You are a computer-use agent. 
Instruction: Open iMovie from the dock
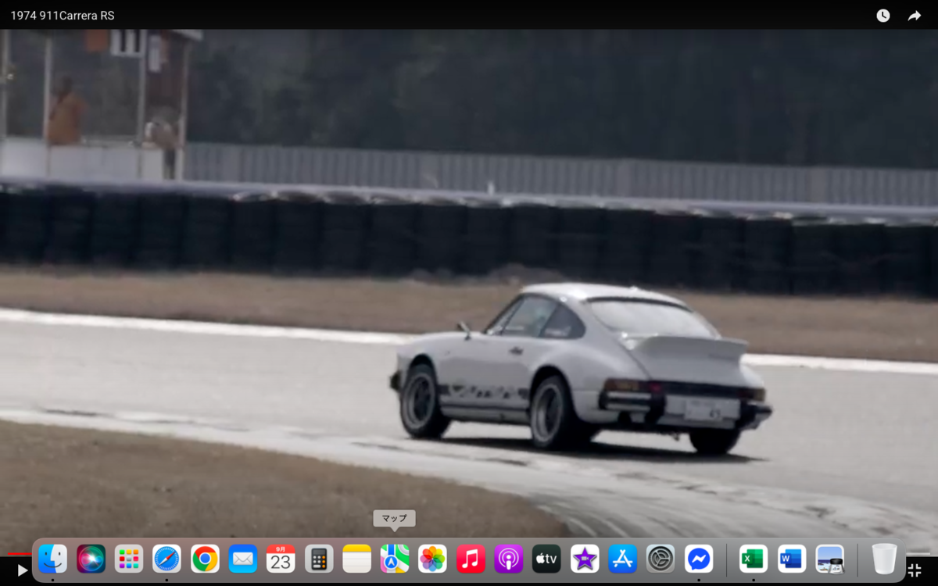point(585,559)
